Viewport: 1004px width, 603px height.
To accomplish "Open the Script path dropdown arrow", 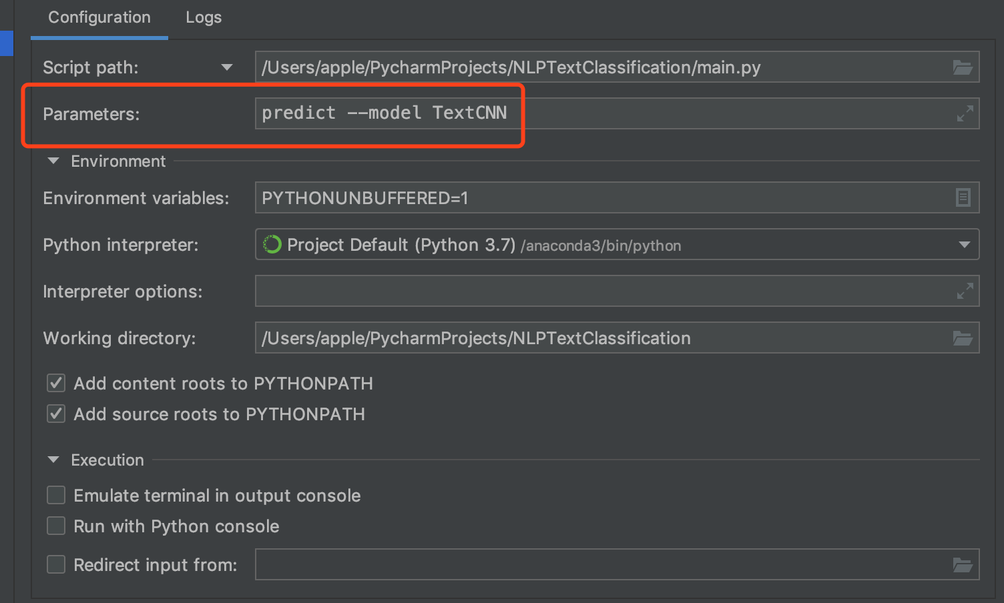I will (227, 67).
